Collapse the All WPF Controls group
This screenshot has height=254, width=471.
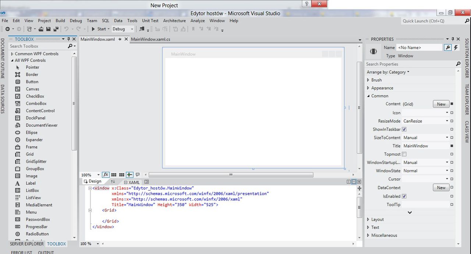pos(12,61)
